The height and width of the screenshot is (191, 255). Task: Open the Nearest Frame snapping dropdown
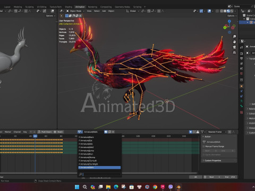(x=217, y=132)
